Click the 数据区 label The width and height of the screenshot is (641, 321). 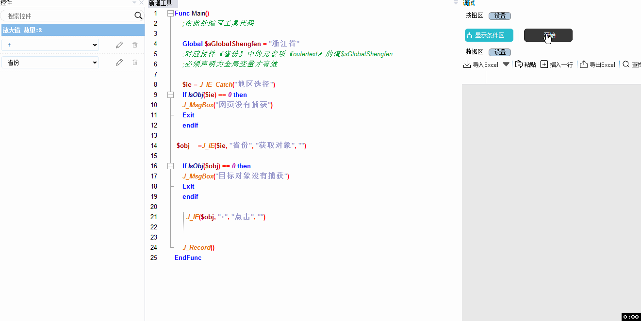click(474, 52)
